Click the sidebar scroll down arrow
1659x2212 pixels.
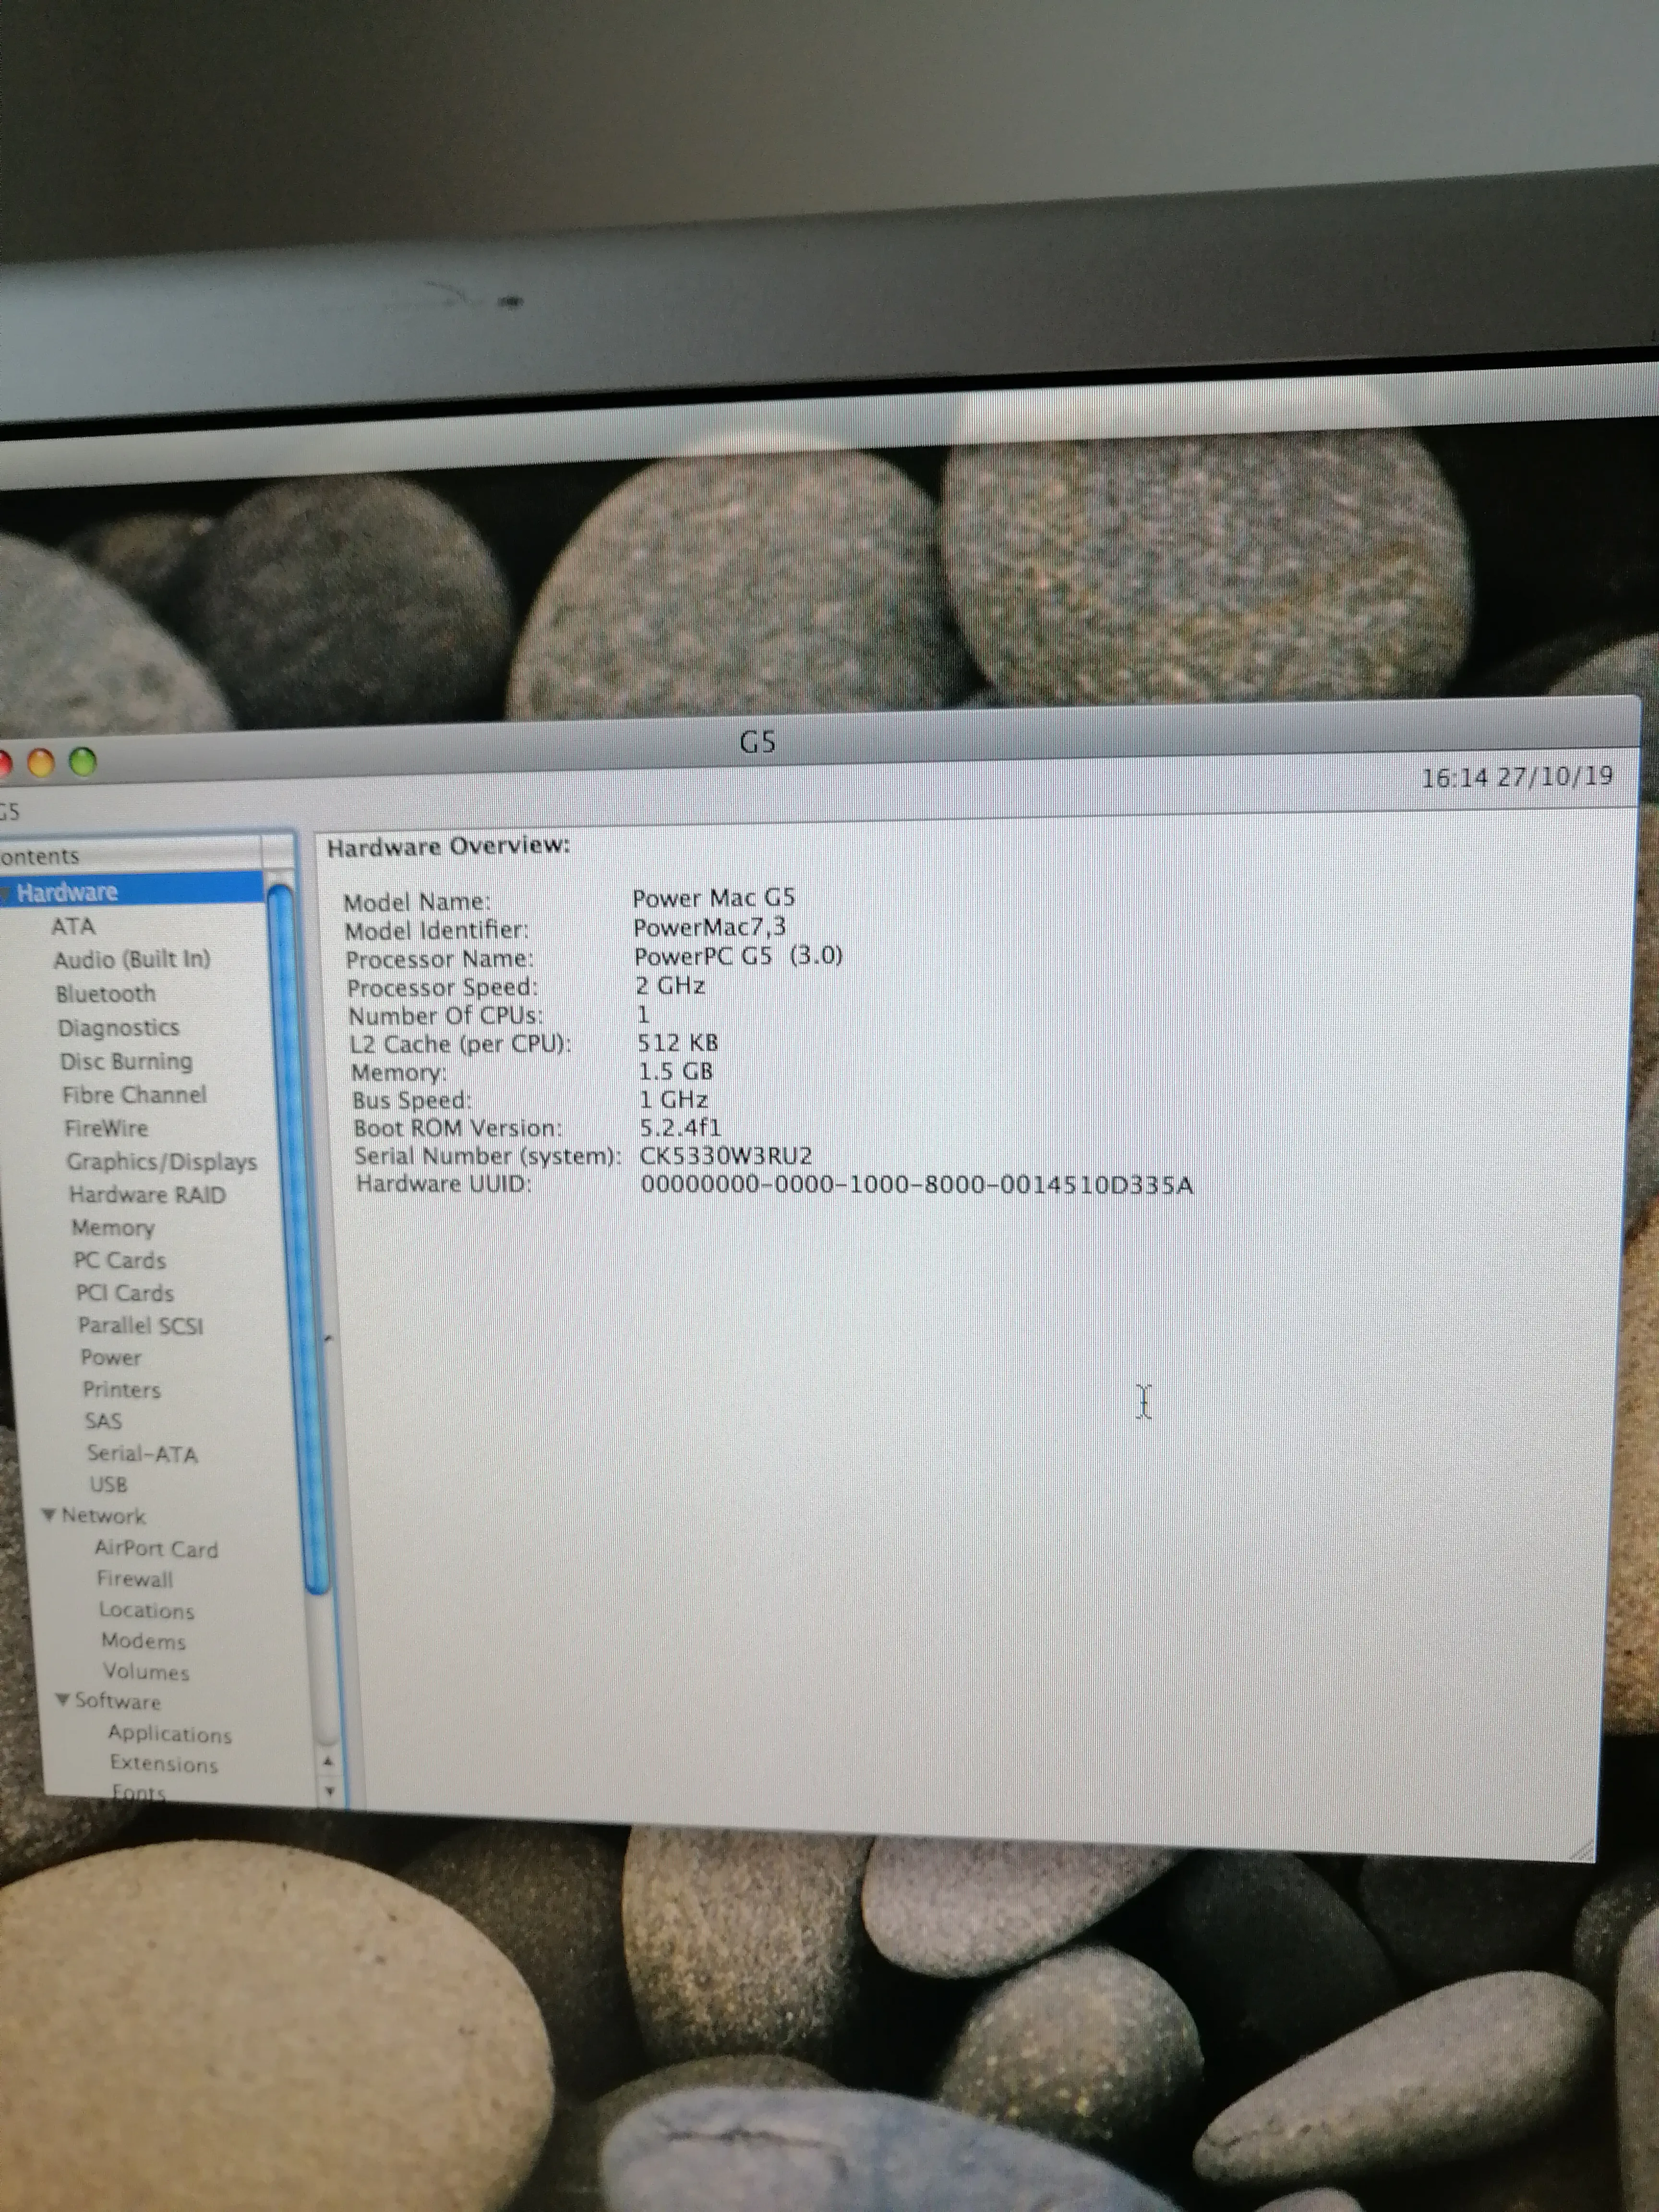pyautogui.click(x=330, y=1792)
